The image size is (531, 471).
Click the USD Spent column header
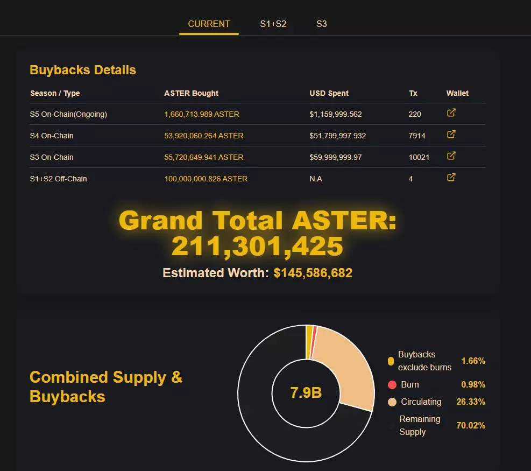[329, 93]
